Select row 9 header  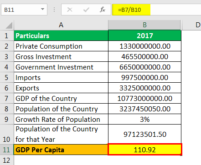point(7,119)
